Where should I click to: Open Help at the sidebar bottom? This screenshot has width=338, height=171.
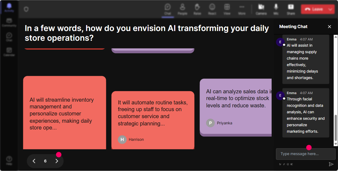(x=9, y=160)
